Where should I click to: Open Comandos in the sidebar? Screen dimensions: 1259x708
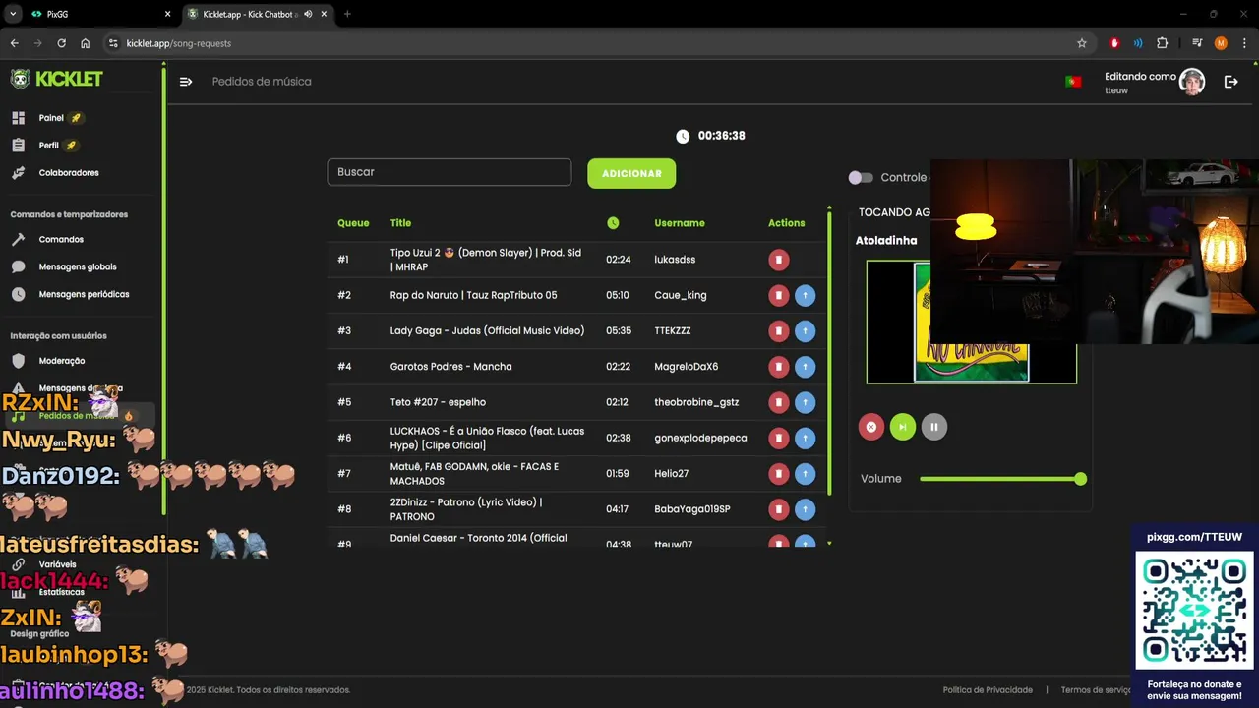click(61, 240)
